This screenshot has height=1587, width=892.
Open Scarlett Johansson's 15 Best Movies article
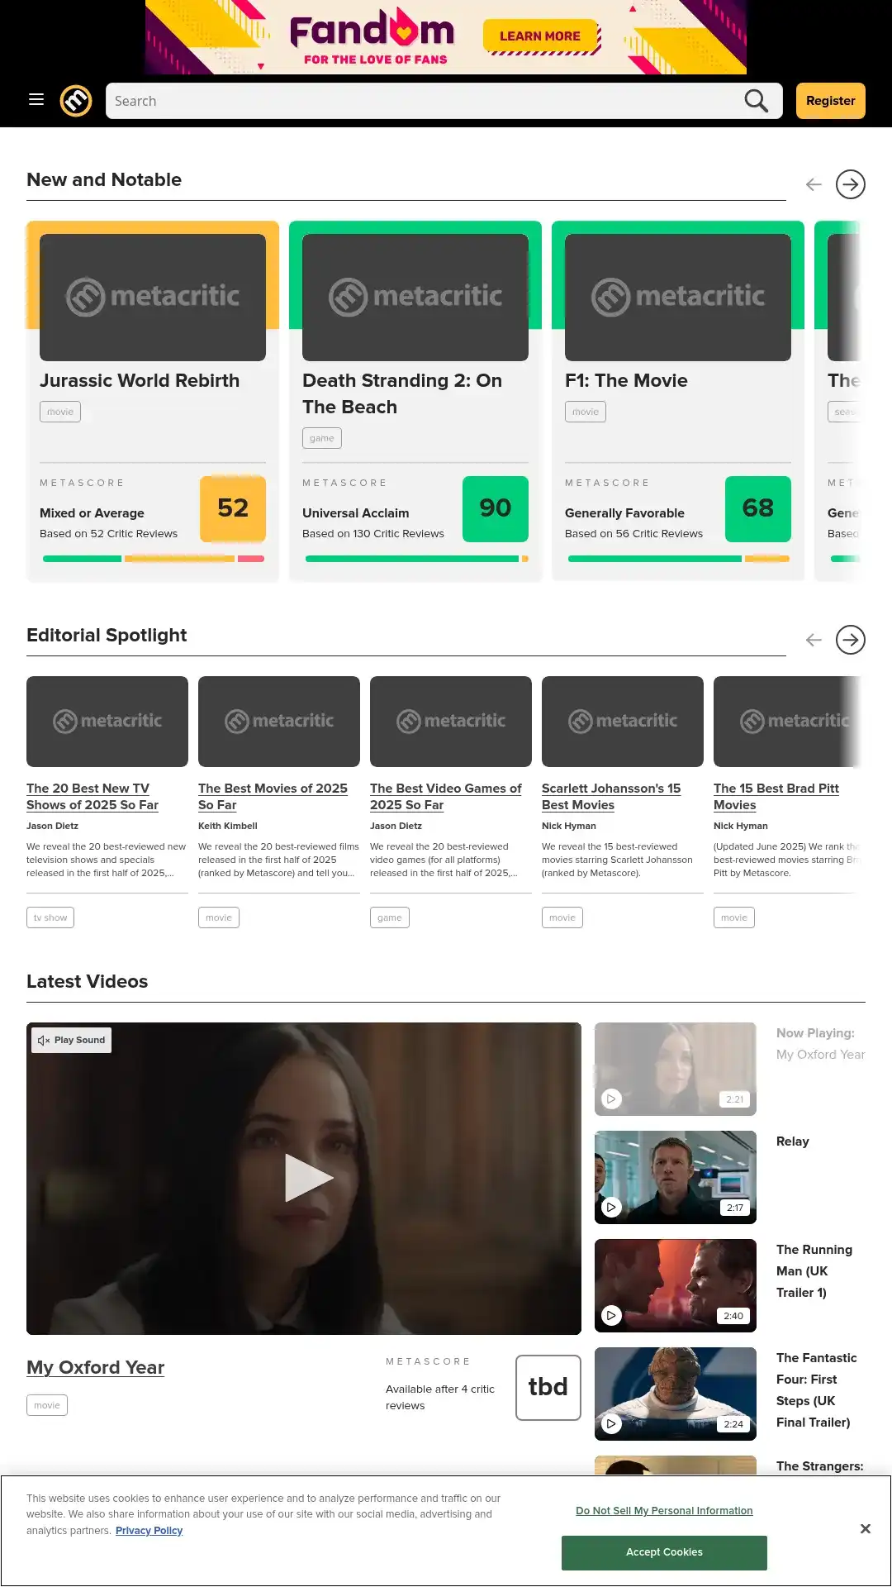point(611,797)
